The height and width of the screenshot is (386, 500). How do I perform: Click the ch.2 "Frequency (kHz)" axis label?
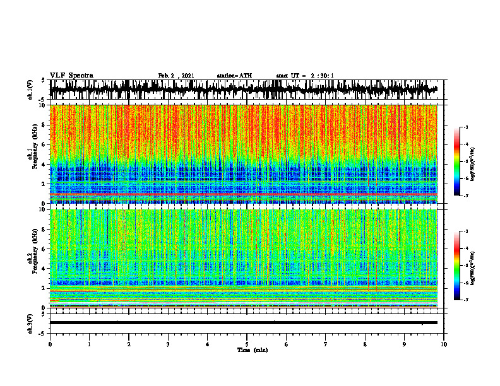[x=36, y=250]
